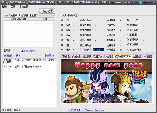Click the 掉线重登 开 value
Viewport: 157px width, 113px height.
[x=121, y=50]
